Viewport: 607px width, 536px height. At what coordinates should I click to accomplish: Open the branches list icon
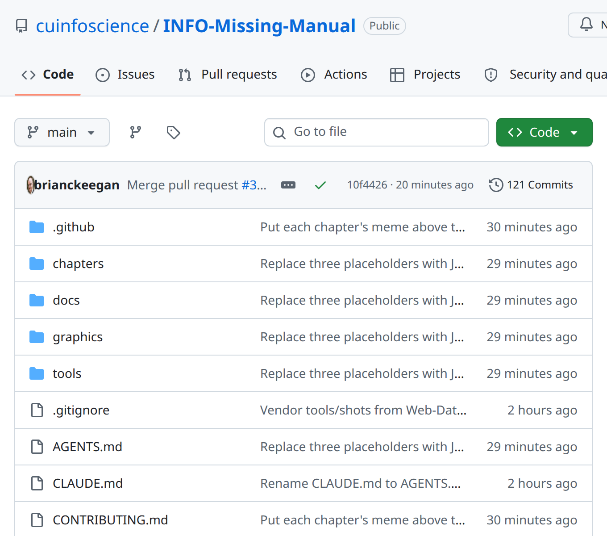point(136,132)
